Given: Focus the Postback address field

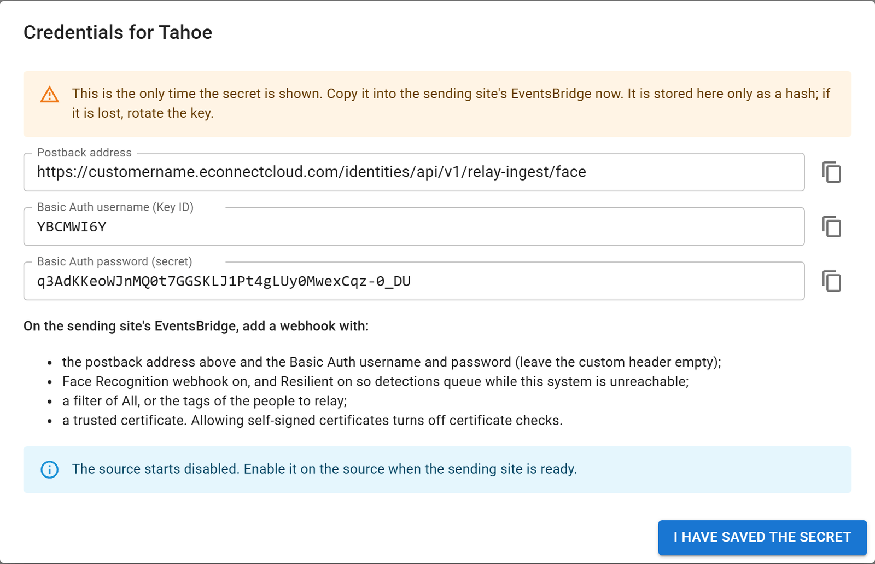Looking at the screenshot, I should click(414, 172).
